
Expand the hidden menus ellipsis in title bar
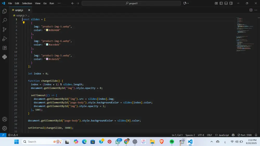pyautogui.click(x=59, y=3)
